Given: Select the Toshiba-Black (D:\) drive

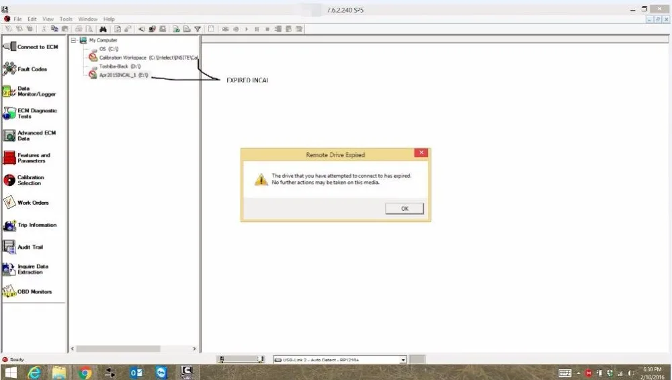Looking at the screenshot, I should tap(120, 66).
